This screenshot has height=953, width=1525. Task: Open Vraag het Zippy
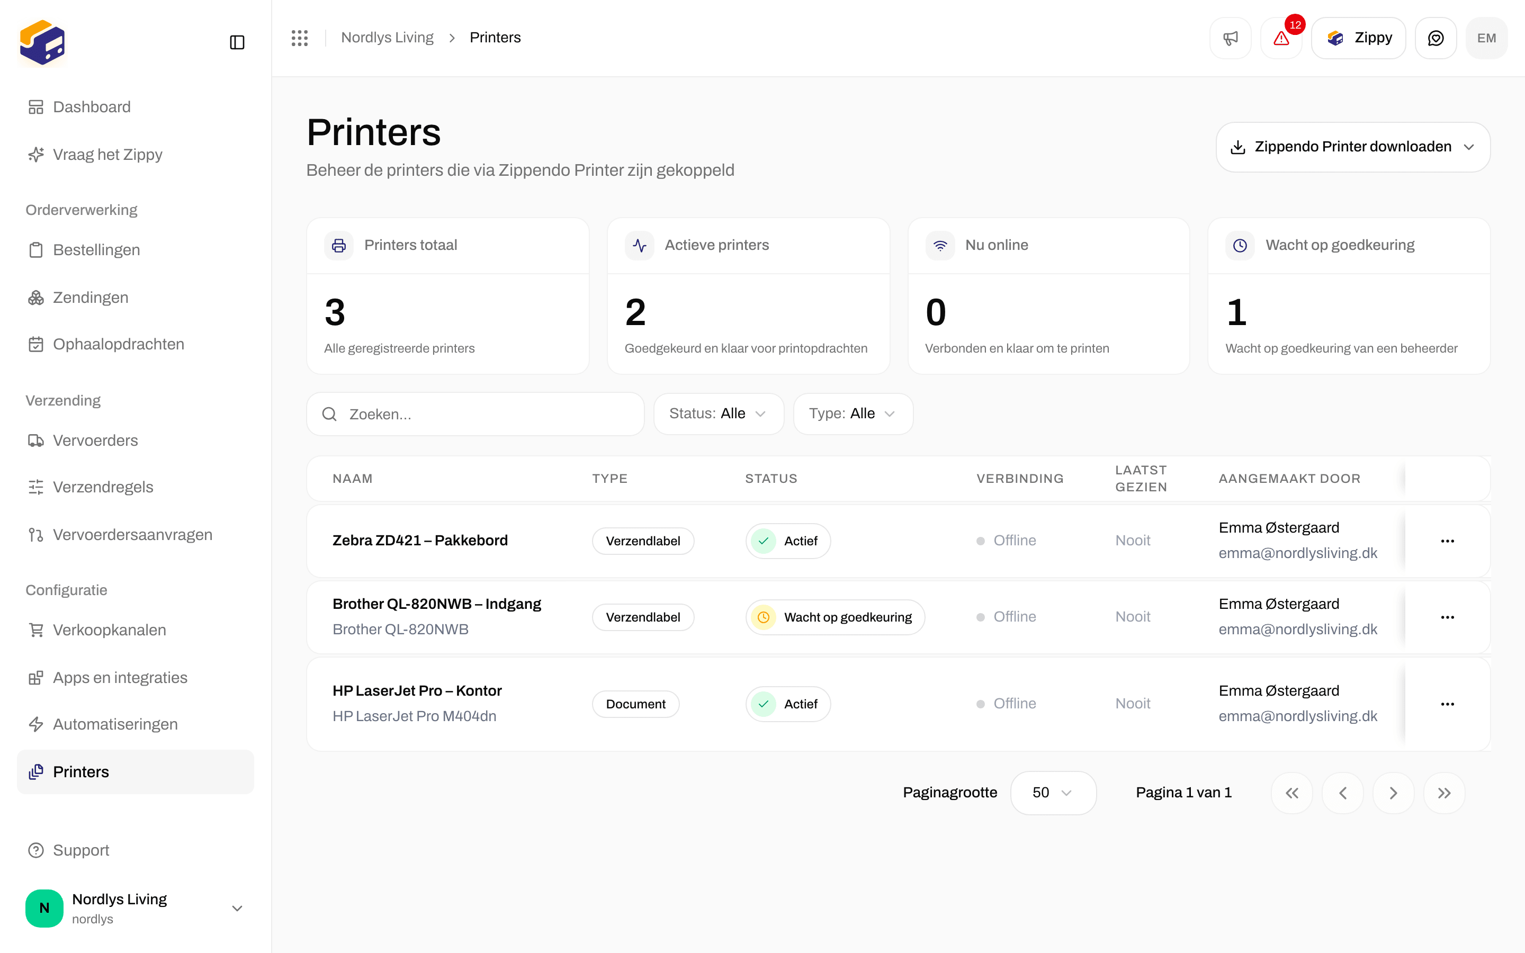tap(136, 155)
